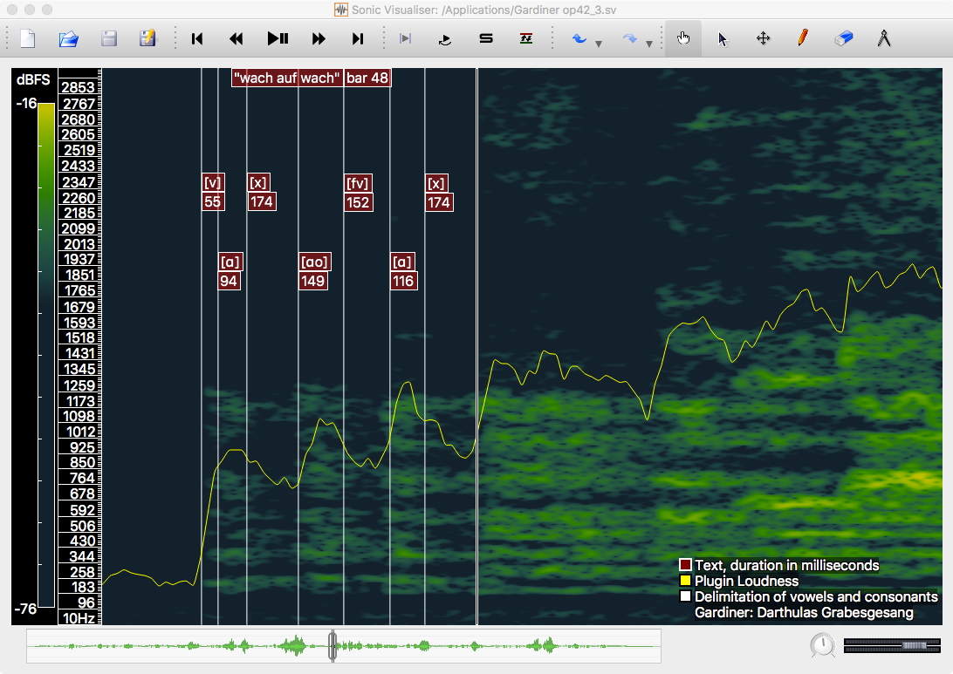Click window title document icon
This screenshot has width=953, height=674.
pos(341,10)
